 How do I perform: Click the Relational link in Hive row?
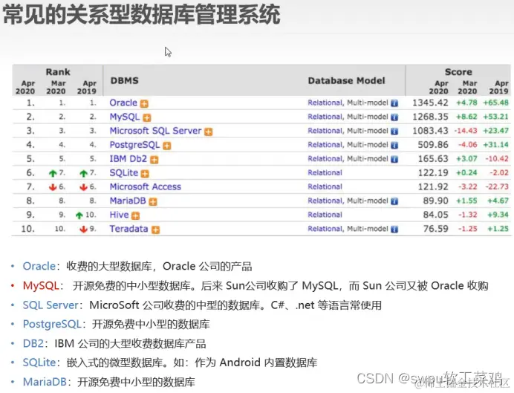coord(325,215)
